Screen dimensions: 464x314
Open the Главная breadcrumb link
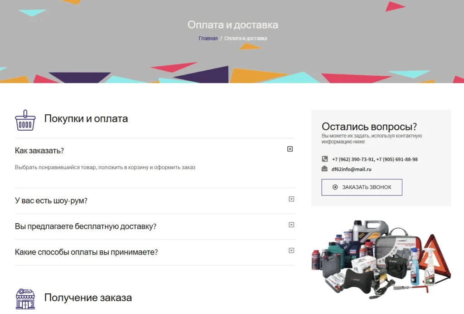(x=208, y=38)
